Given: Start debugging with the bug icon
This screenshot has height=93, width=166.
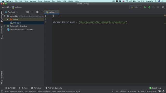Looking at the screenshot, I should coord(149,7).
